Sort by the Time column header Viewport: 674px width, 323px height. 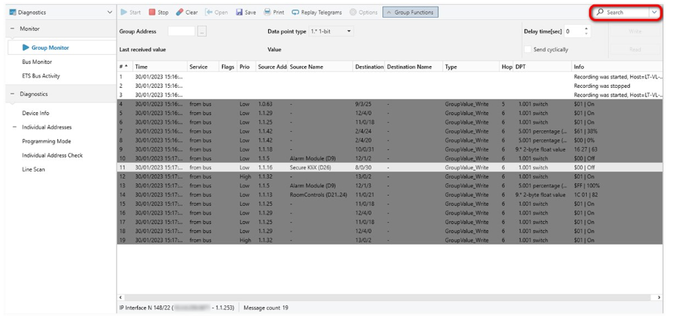(160, 67)
